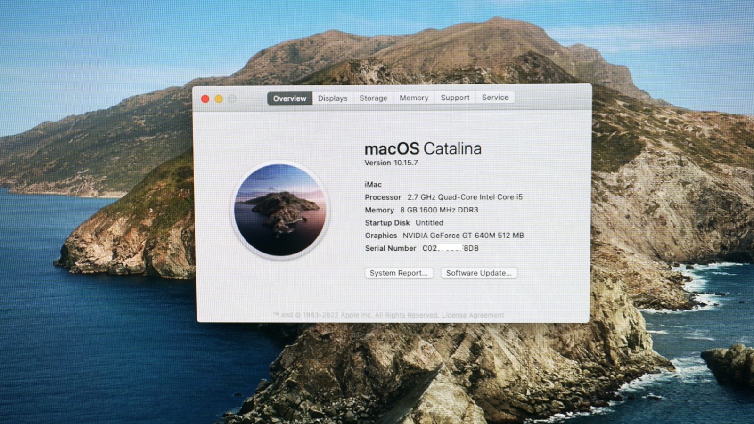Click the Graphics label
The width and height of the screenshot is (754, 424).
[381, 236]
